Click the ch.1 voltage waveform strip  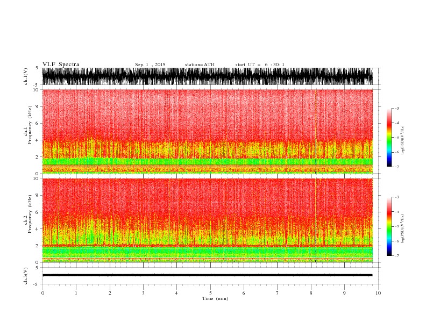pos(208,76)
